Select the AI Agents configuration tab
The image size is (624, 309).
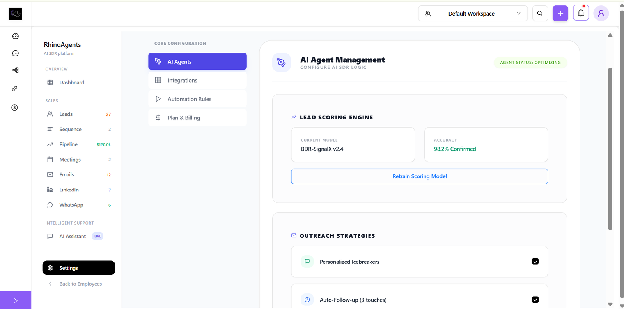click(x=197, y=61)
